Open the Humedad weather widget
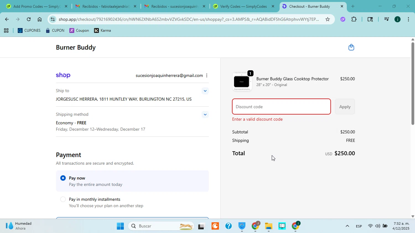This screenshot has width=415, height=233. click(x=19, y=226)
